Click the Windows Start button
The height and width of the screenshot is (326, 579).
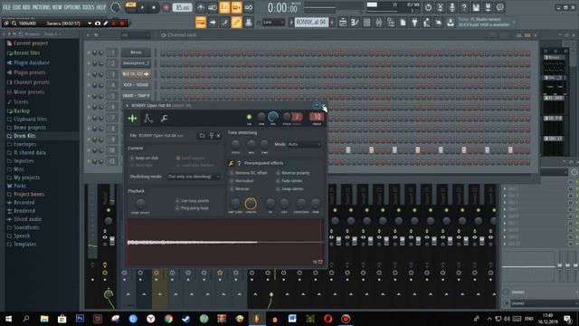[x=8, y=319]
